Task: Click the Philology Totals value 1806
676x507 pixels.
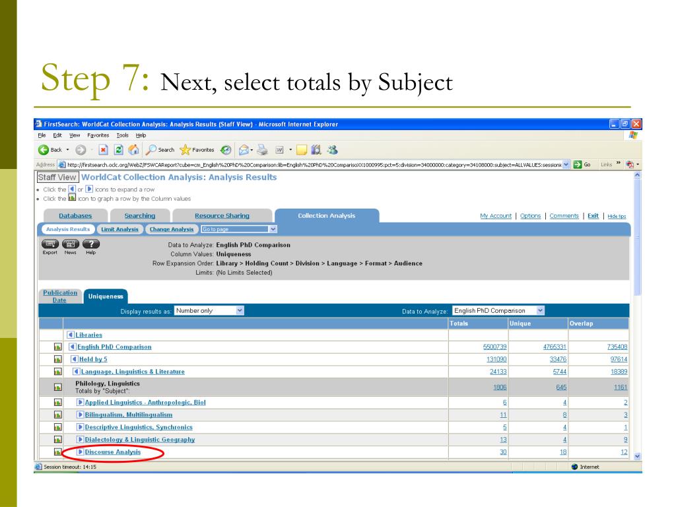Action: pyautogui.click(x=500, y=387)
